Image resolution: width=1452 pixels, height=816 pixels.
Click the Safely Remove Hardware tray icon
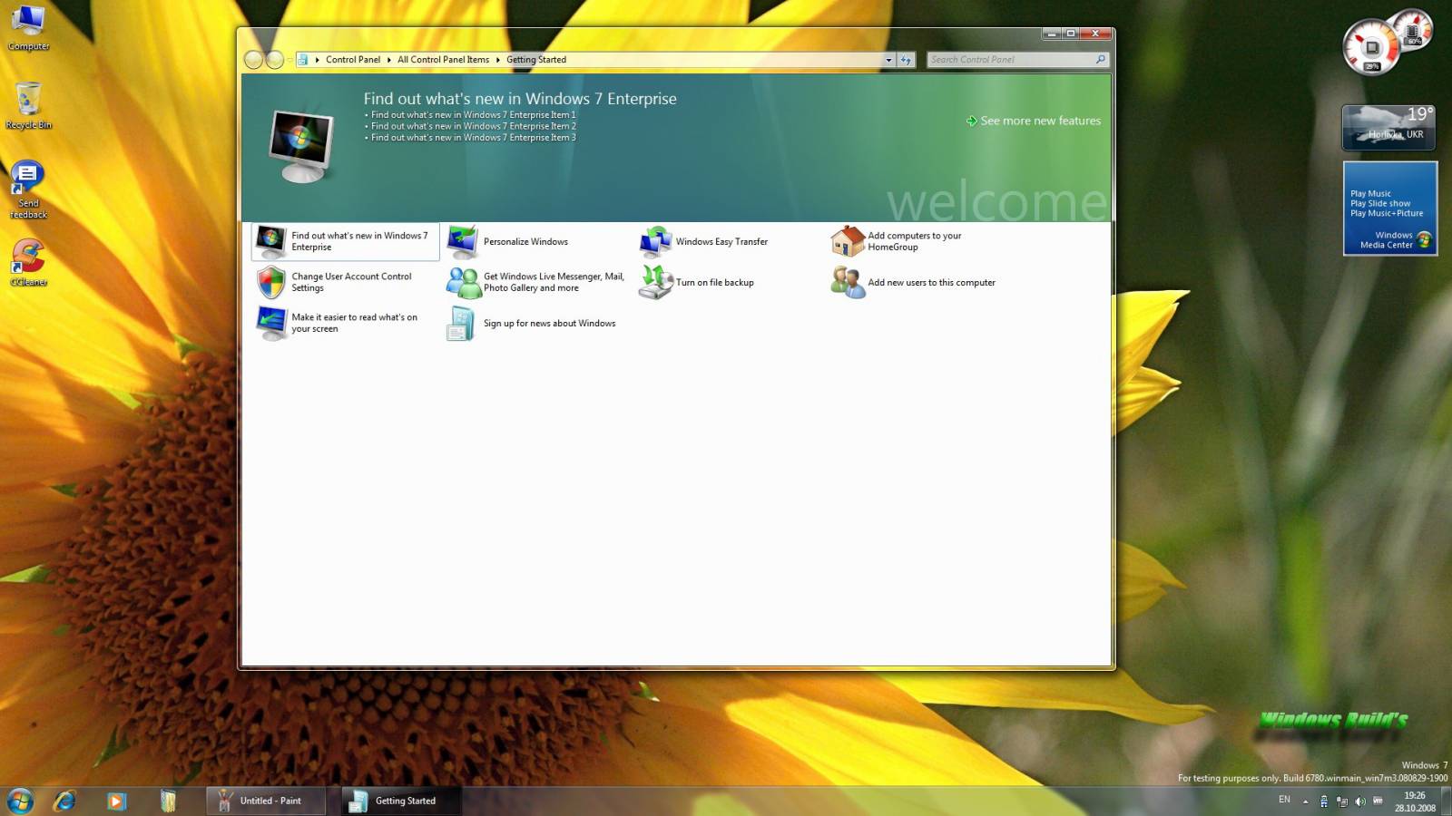point(1324,801)
